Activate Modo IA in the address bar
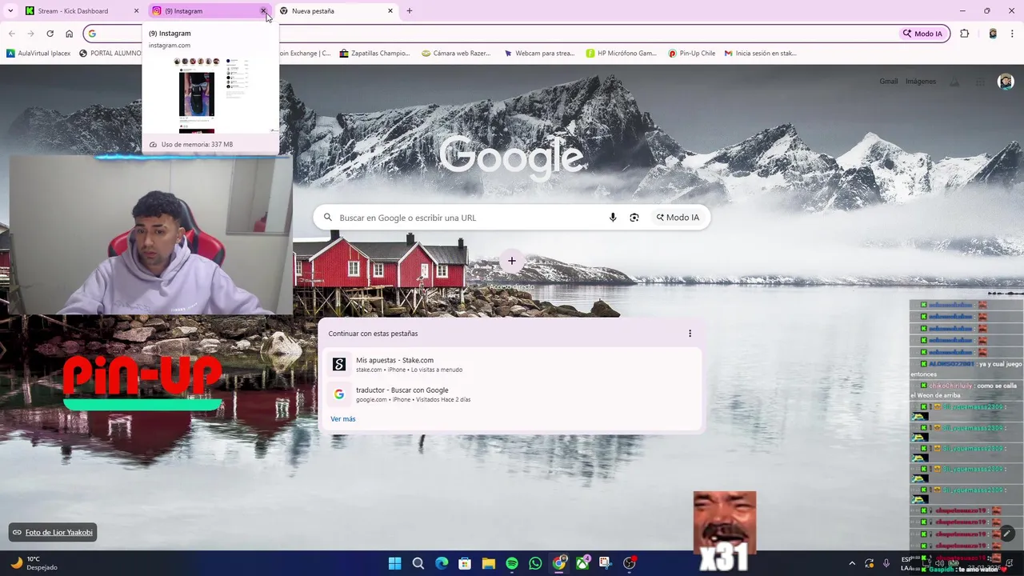The image size is (1024, 576). 922,34
